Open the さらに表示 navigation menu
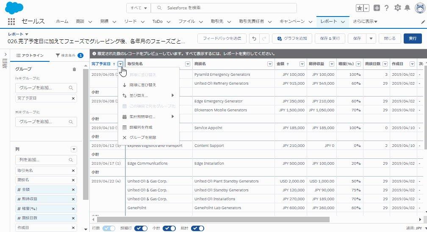The width and height of the screenshot is (427, 232). [365, 22]
